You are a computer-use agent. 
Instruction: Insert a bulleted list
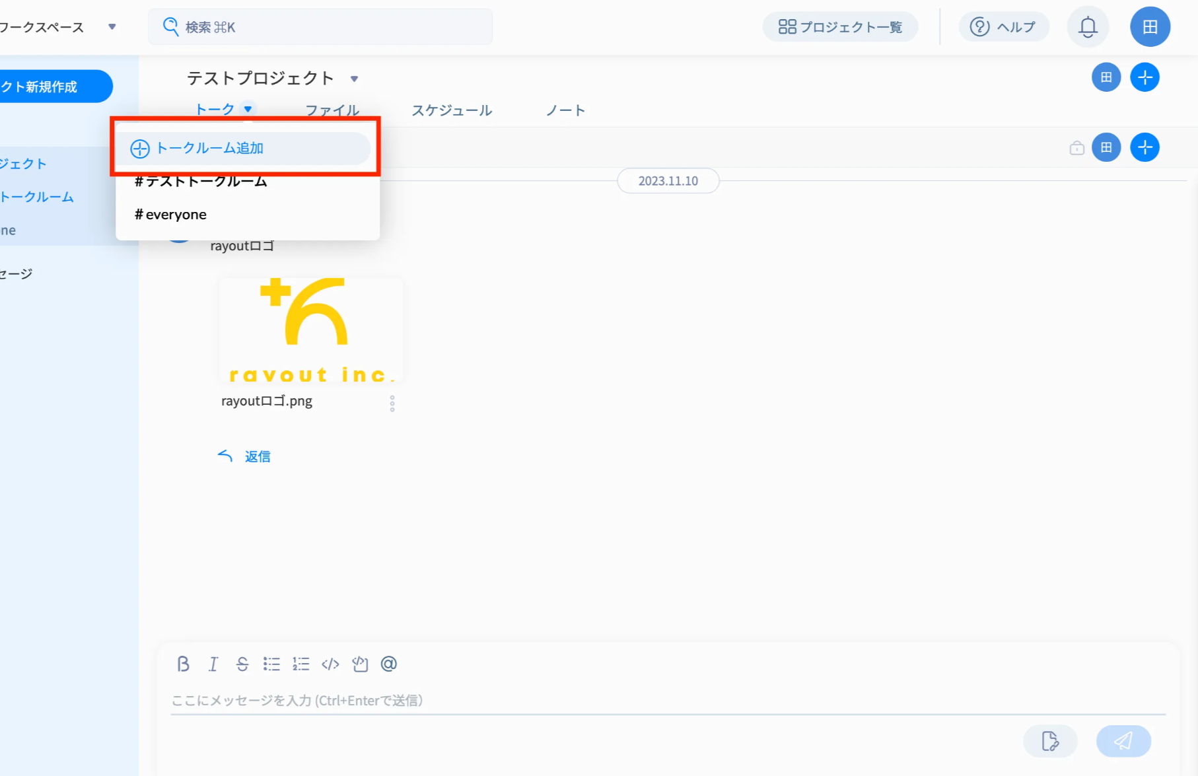(x=271, y=664)
